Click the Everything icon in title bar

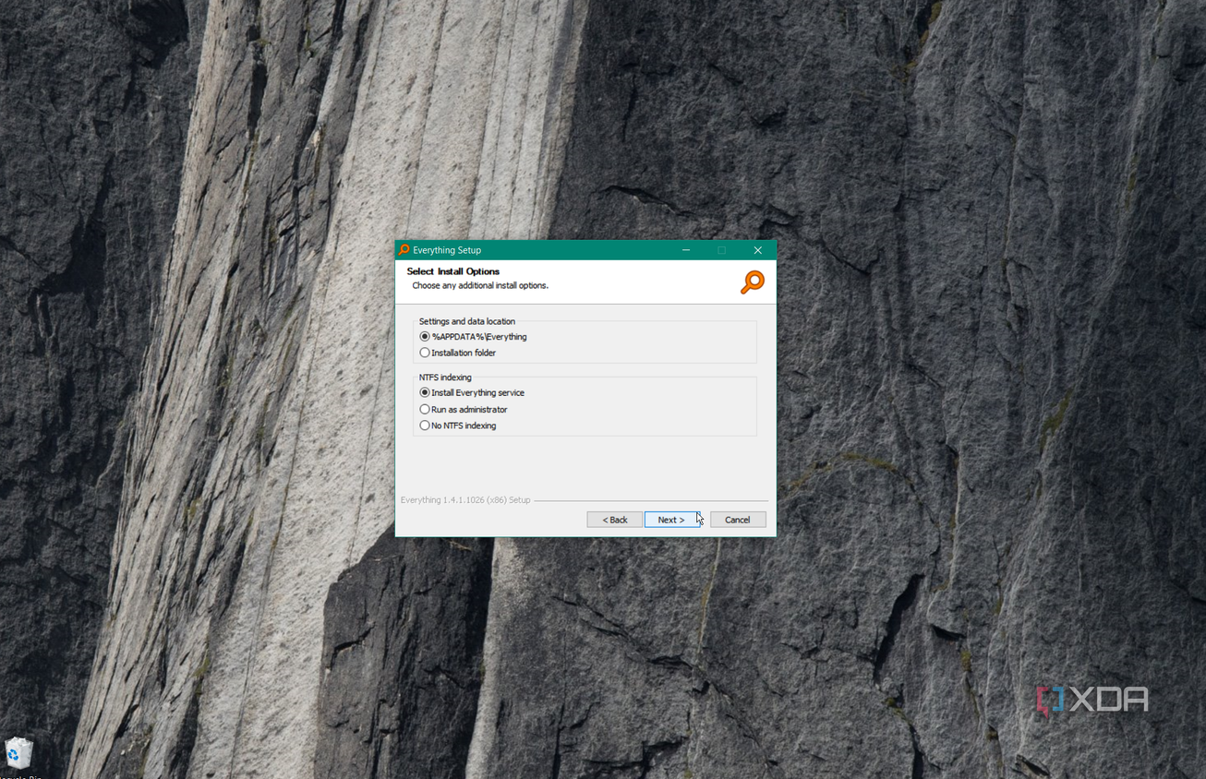pyautogui.click(x=404, y=250)
